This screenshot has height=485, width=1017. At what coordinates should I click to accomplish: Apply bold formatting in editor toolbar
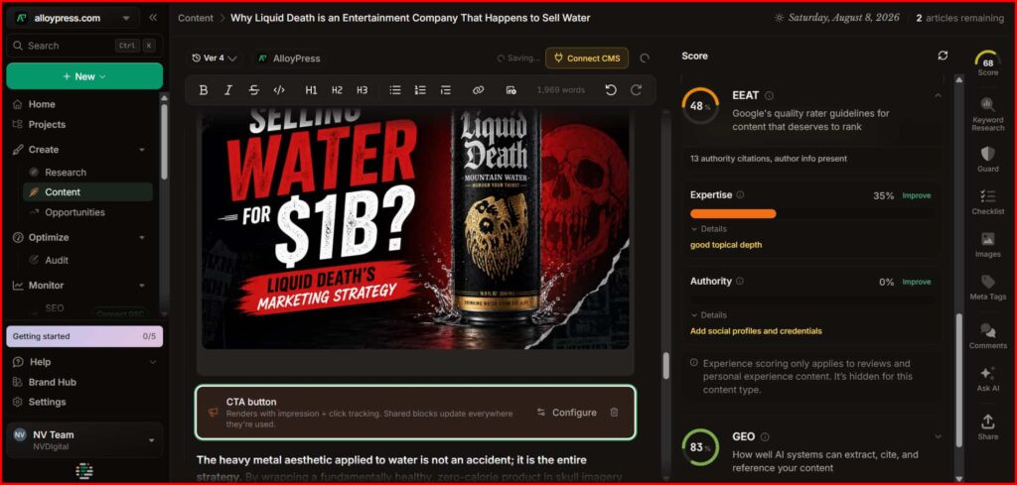point(203,90)
